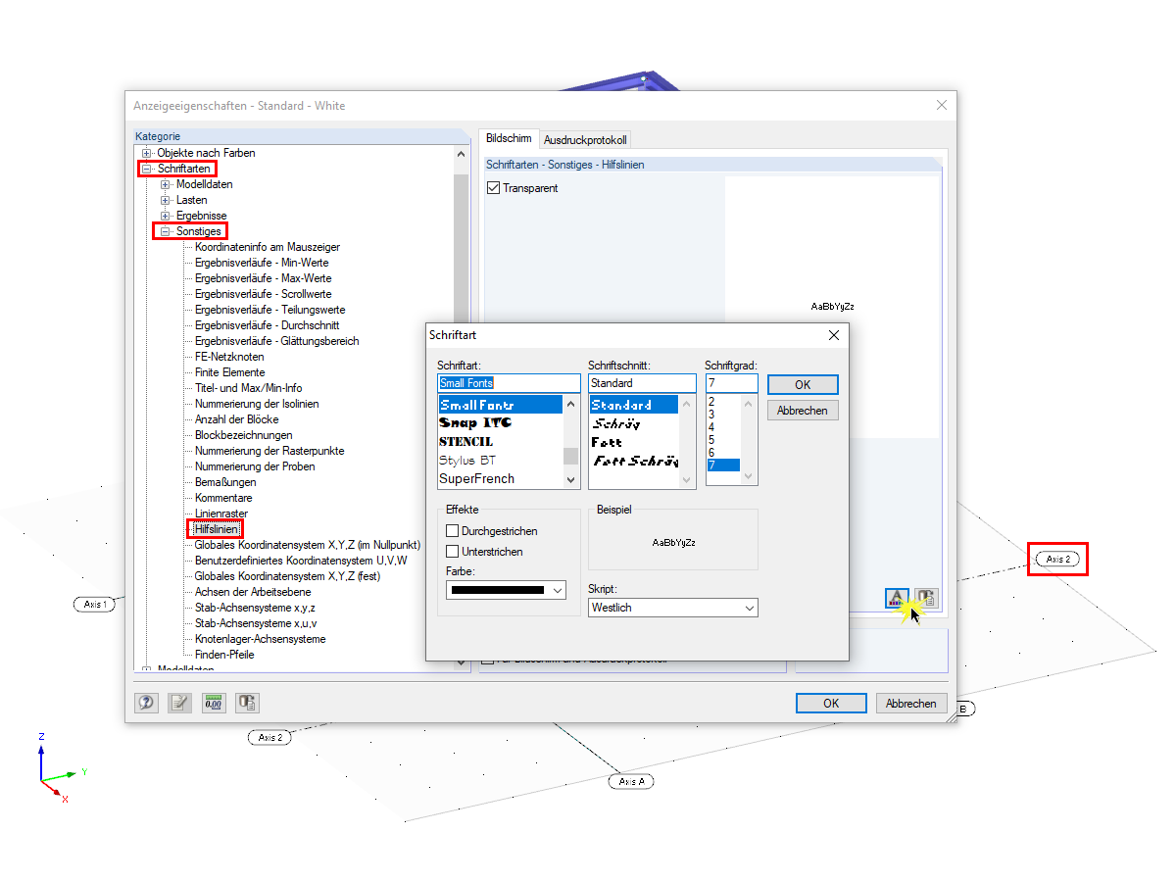Close the Anzeigeeigenschaften dialog
The image size is (1176, 882).
tap(942, 105)
